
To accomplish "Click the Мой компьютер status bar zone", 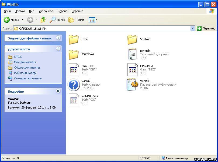I will click(175, 158).
